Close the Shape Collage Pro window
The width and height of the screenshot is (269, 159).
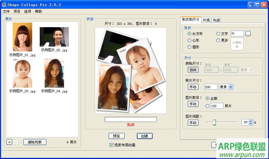[264, 5]
